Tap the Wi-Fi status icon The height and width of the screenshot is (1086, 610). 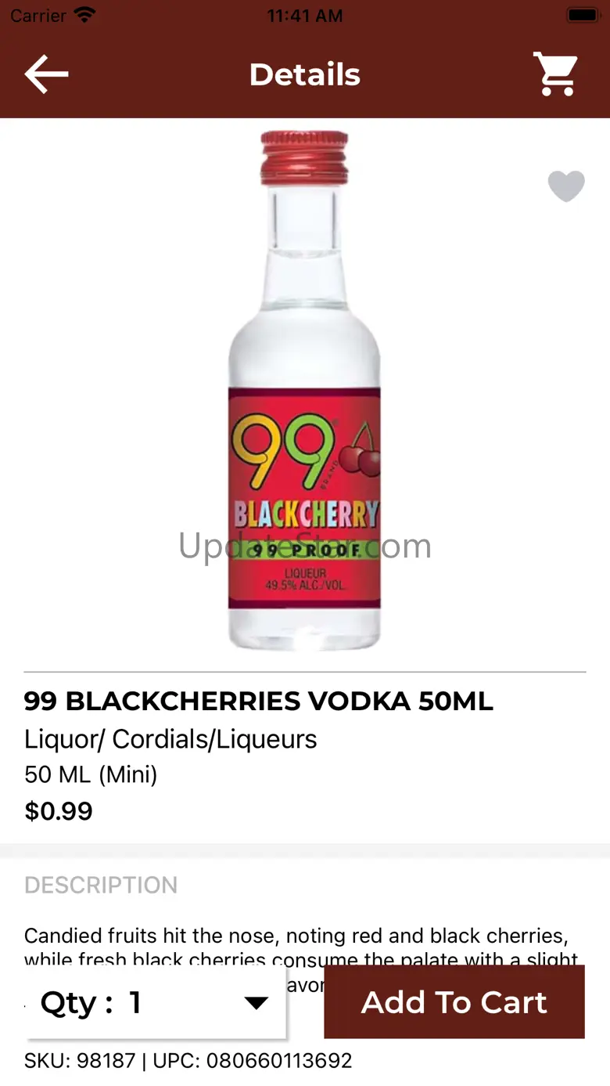coord(85,15)
